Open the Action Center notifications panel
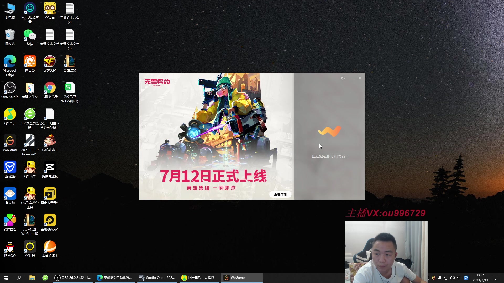Viewport: 504px width, 283px height. (495, 278)
